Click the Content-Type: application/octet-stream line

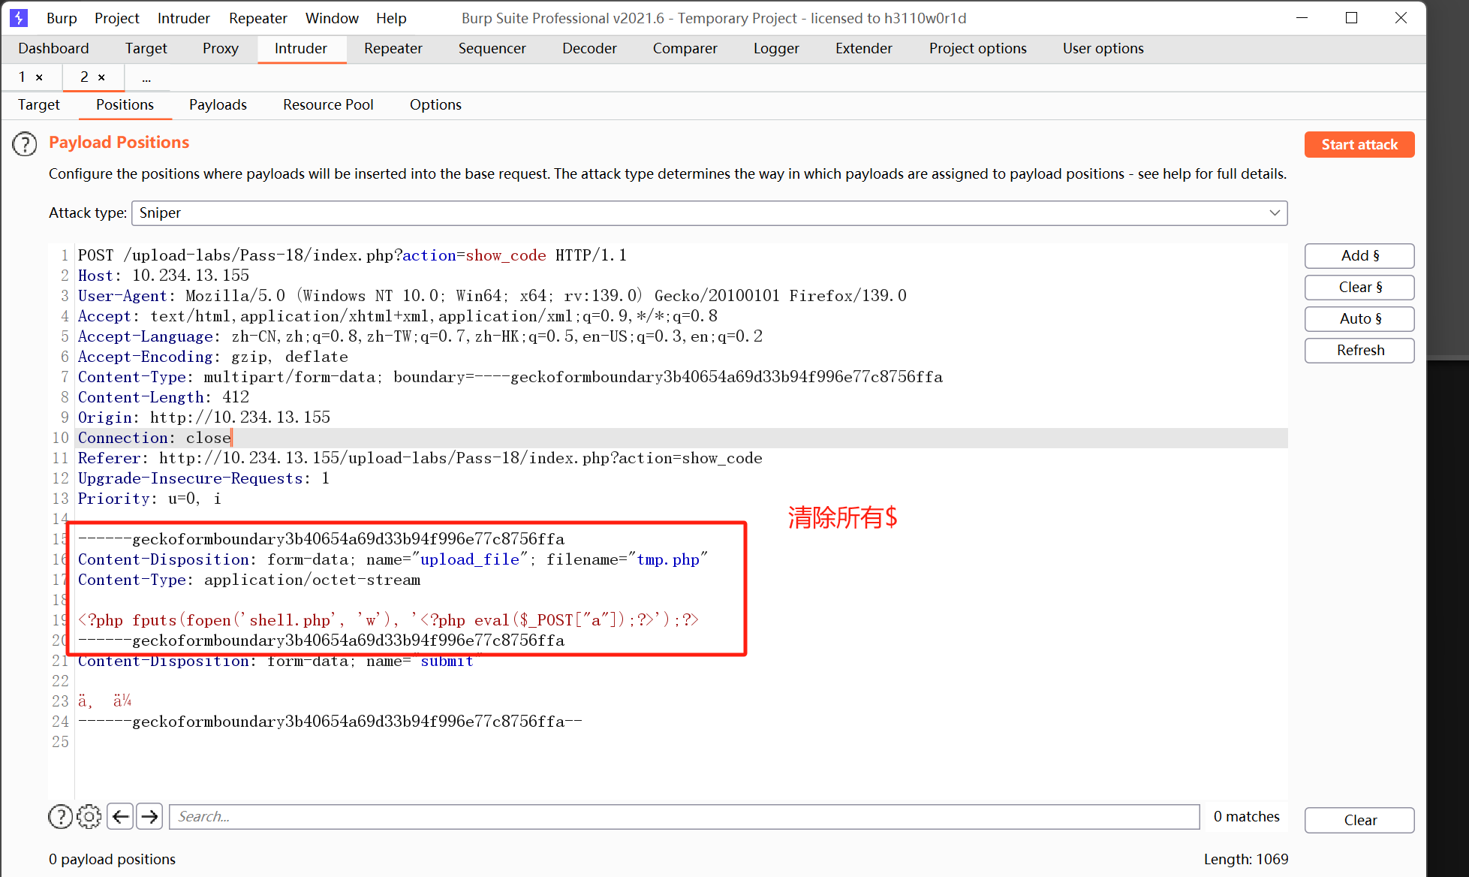tap(249, 580)
